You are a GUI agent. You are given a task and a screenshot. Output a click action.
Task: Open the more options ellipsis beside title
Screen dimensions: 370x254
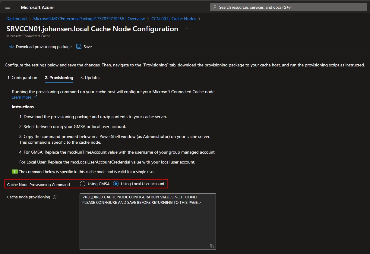pyautogui.click(x=188, y=29)
